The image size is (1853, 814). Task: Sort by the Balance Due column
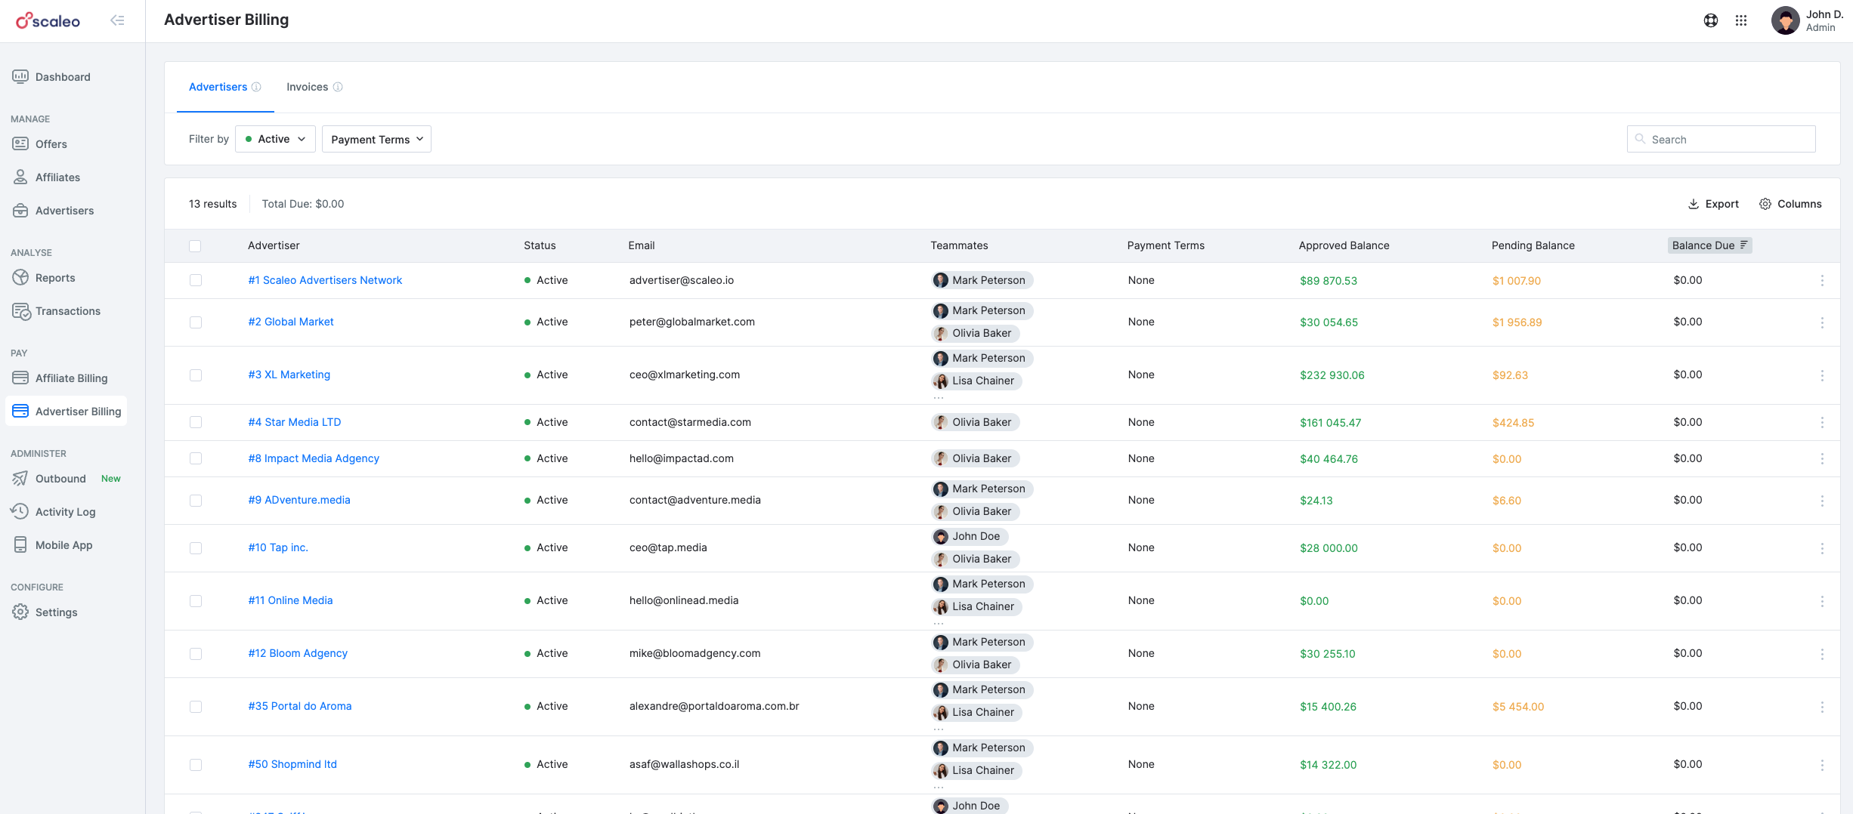point(1709,245)
